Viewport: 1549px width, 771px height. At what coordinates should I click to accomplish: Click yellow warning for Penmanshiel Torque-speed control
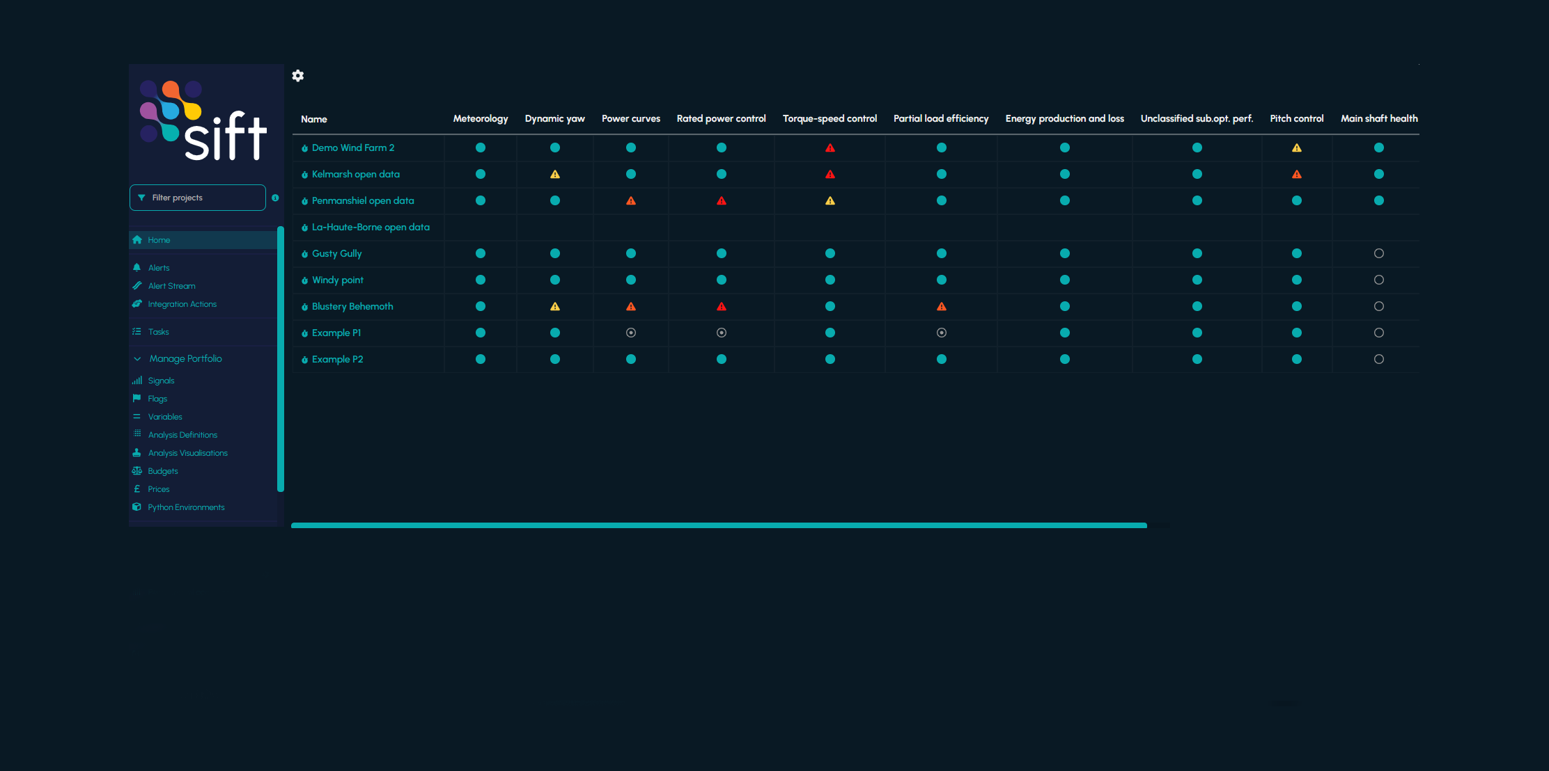(830, 201)
